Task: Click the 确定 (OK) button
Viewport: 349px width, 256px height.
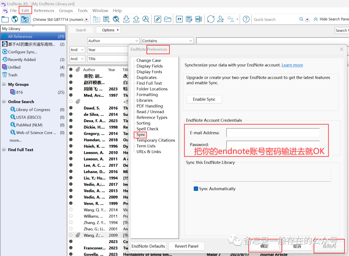Action: coord(264,246)
